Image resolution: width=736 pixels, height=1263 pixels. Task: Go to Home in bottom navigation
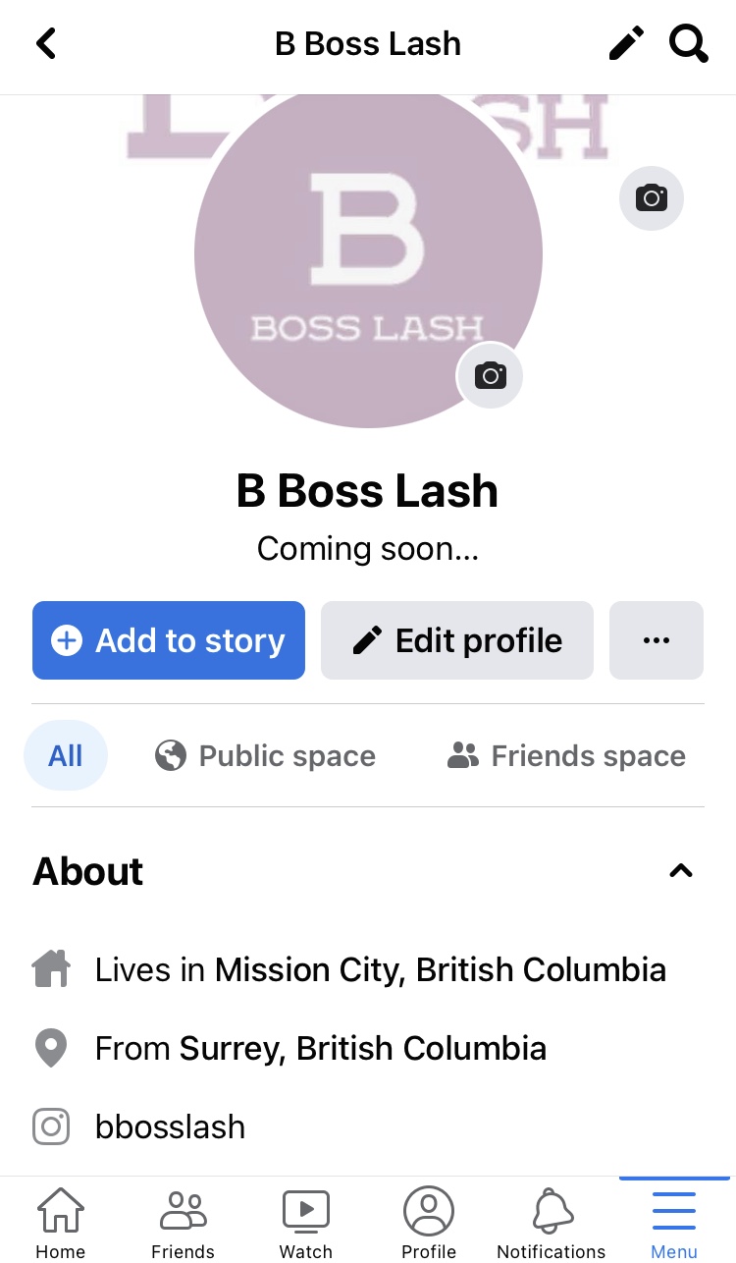click(61, 1222)
